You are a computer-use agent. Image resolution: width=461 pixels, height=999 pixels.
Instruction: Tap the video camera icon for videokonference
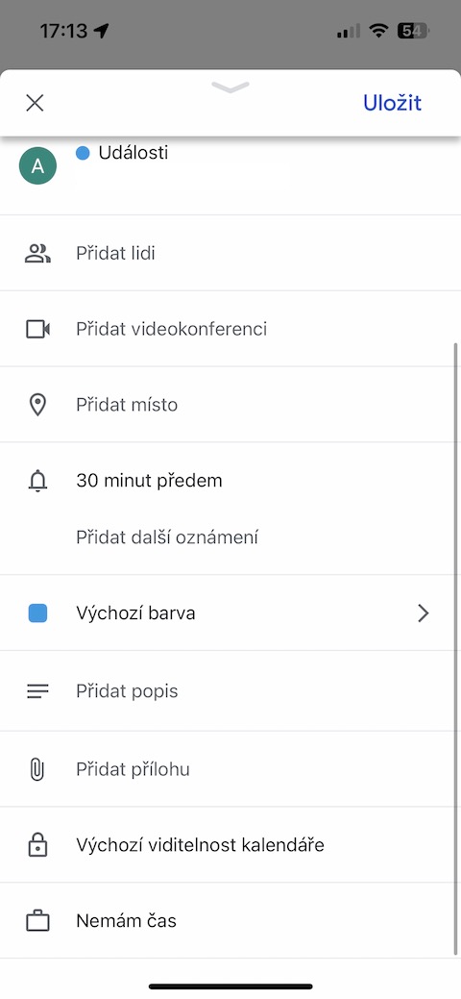[x=37, y=329]
